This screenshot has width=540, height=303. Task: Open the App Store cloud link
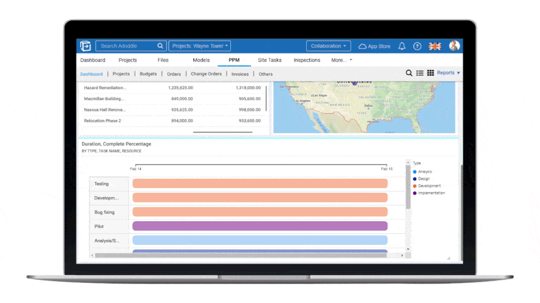tap(374, 46)
